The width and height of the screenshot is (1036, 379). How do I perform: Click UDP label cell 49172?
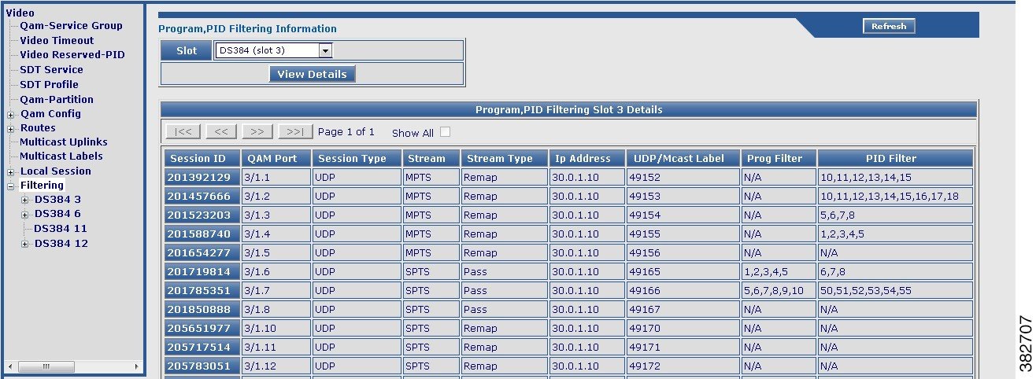(683, 366)
